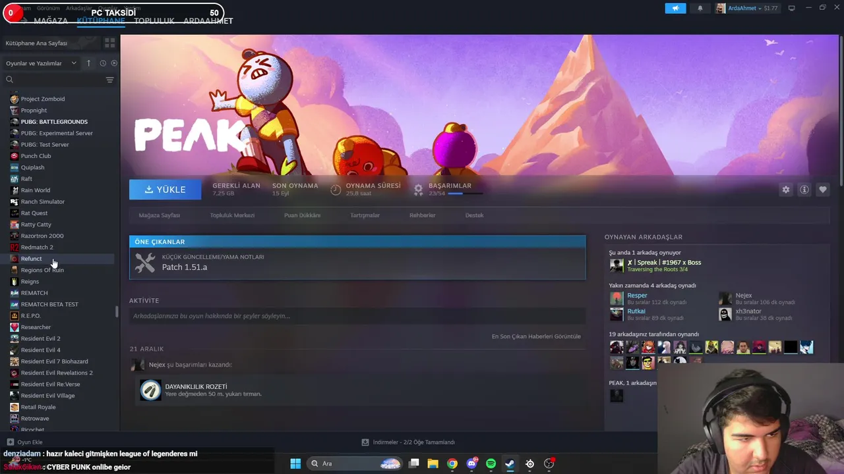Click En Son Çıkan Haberleri Görüntüle
This screenshot has height=474, width=844.
tap(536, 336)
